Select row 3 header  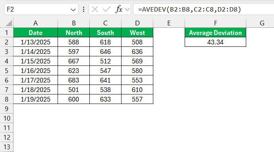tap(7, 52)
